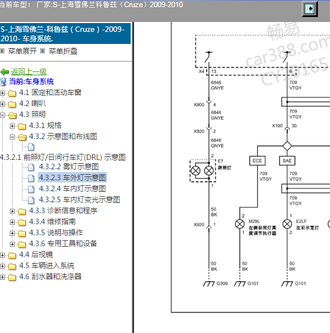Click open folder icon for 4.3.2 示意图和布线图
The height and width of the screenshot is (333, 330).
point(23,137)
